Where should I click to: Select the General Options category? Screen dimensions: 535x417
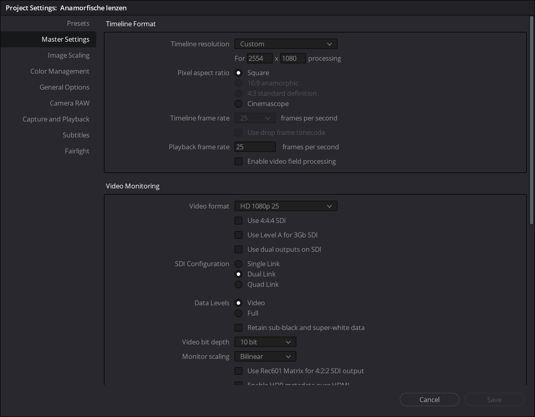point(65,87)
